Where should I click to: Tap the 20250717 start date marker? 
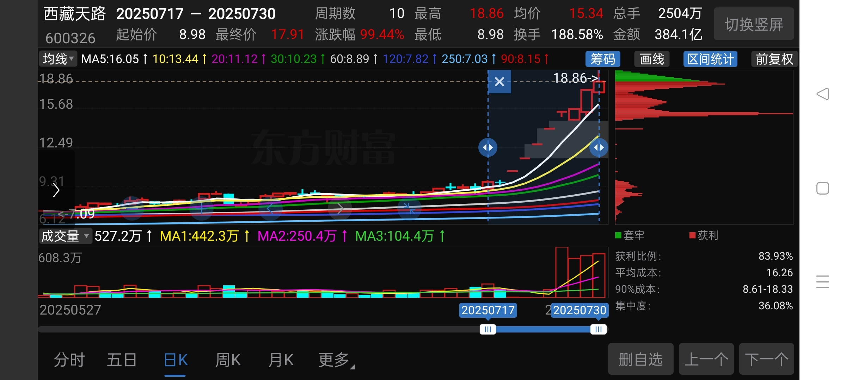488,310
